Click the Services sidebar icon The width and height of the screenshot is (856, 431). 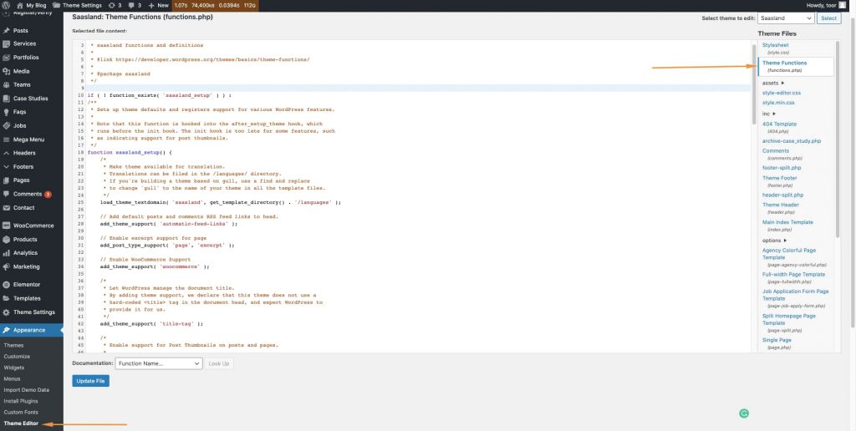7,43
